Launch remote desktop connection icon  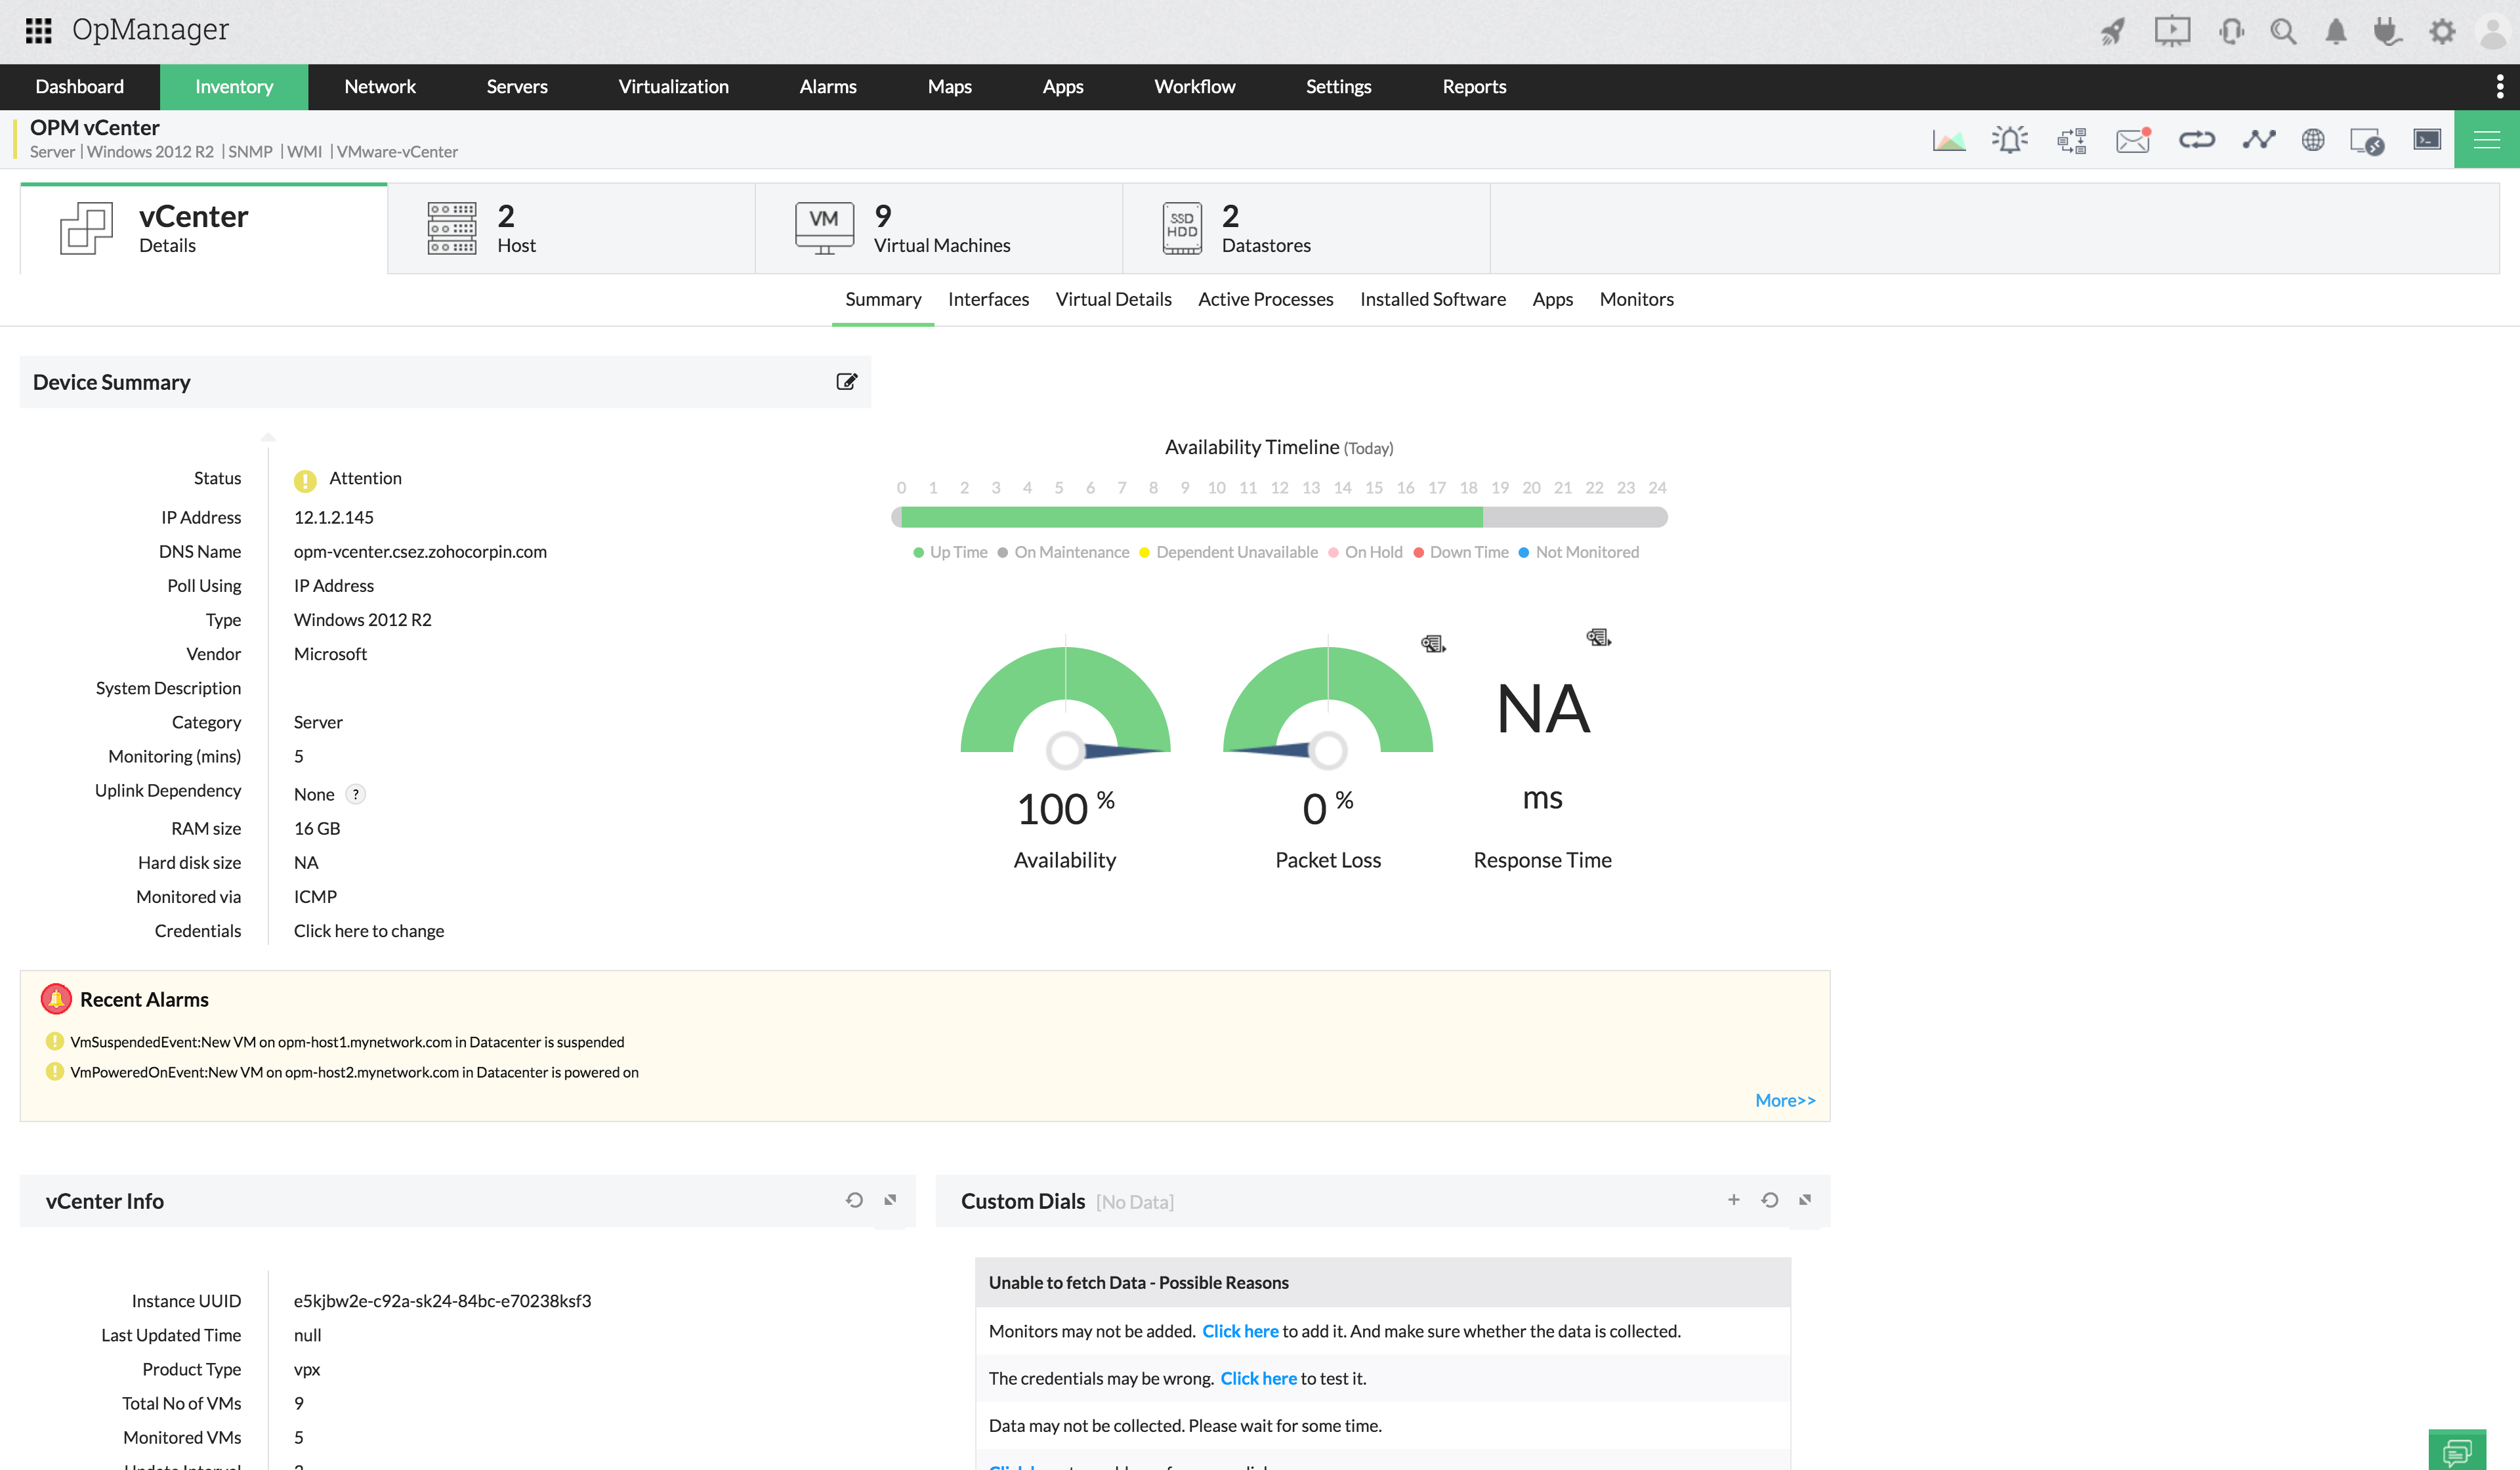[x=2367, y=140]
